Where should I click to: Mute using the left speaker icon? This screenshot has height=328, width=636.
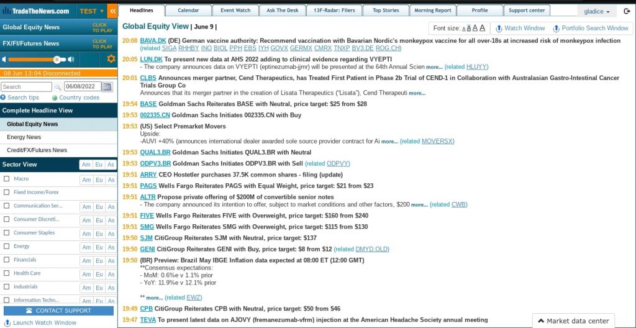click(4, 60)
